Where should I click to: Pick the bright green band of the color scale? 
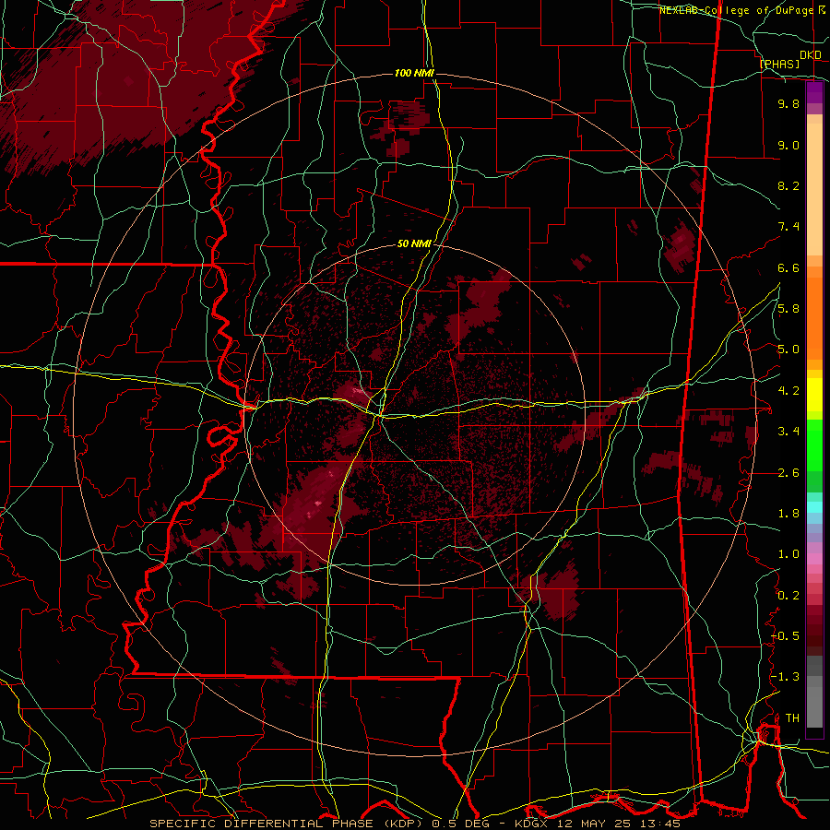click(814, 445)
